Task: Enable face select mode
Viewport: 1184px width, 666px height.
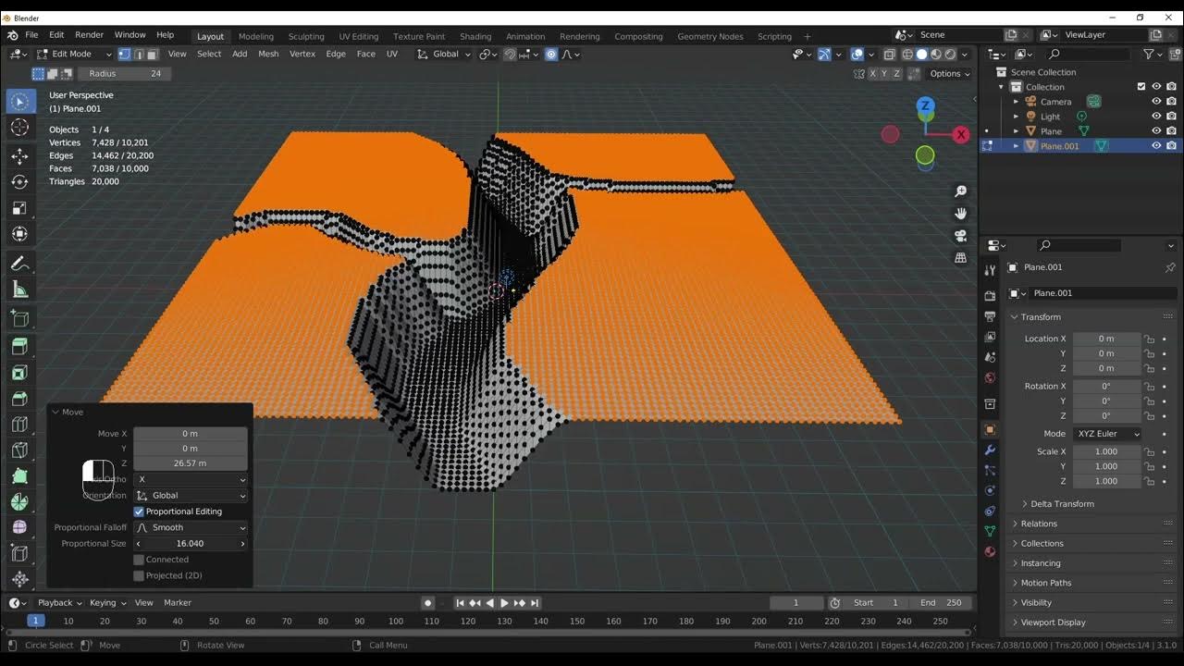Action: point(152,54)
